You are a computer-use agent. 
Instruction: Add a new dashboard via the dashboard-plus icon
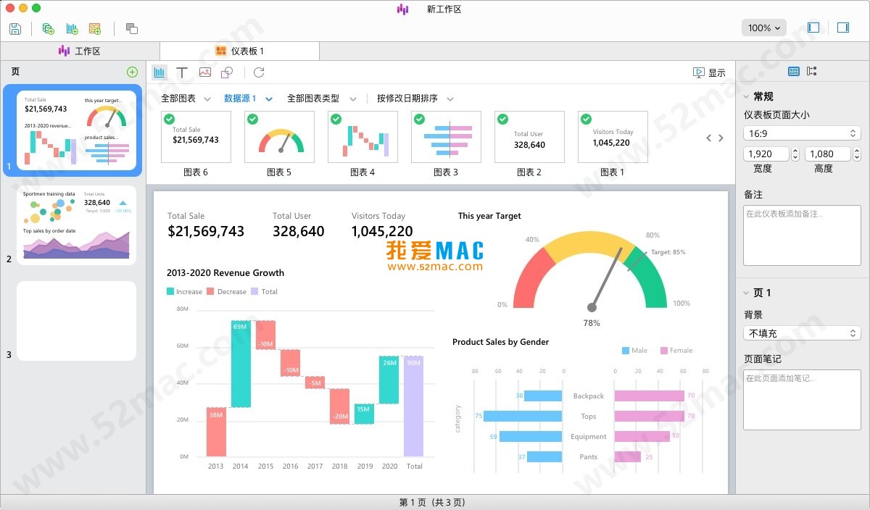95,28
